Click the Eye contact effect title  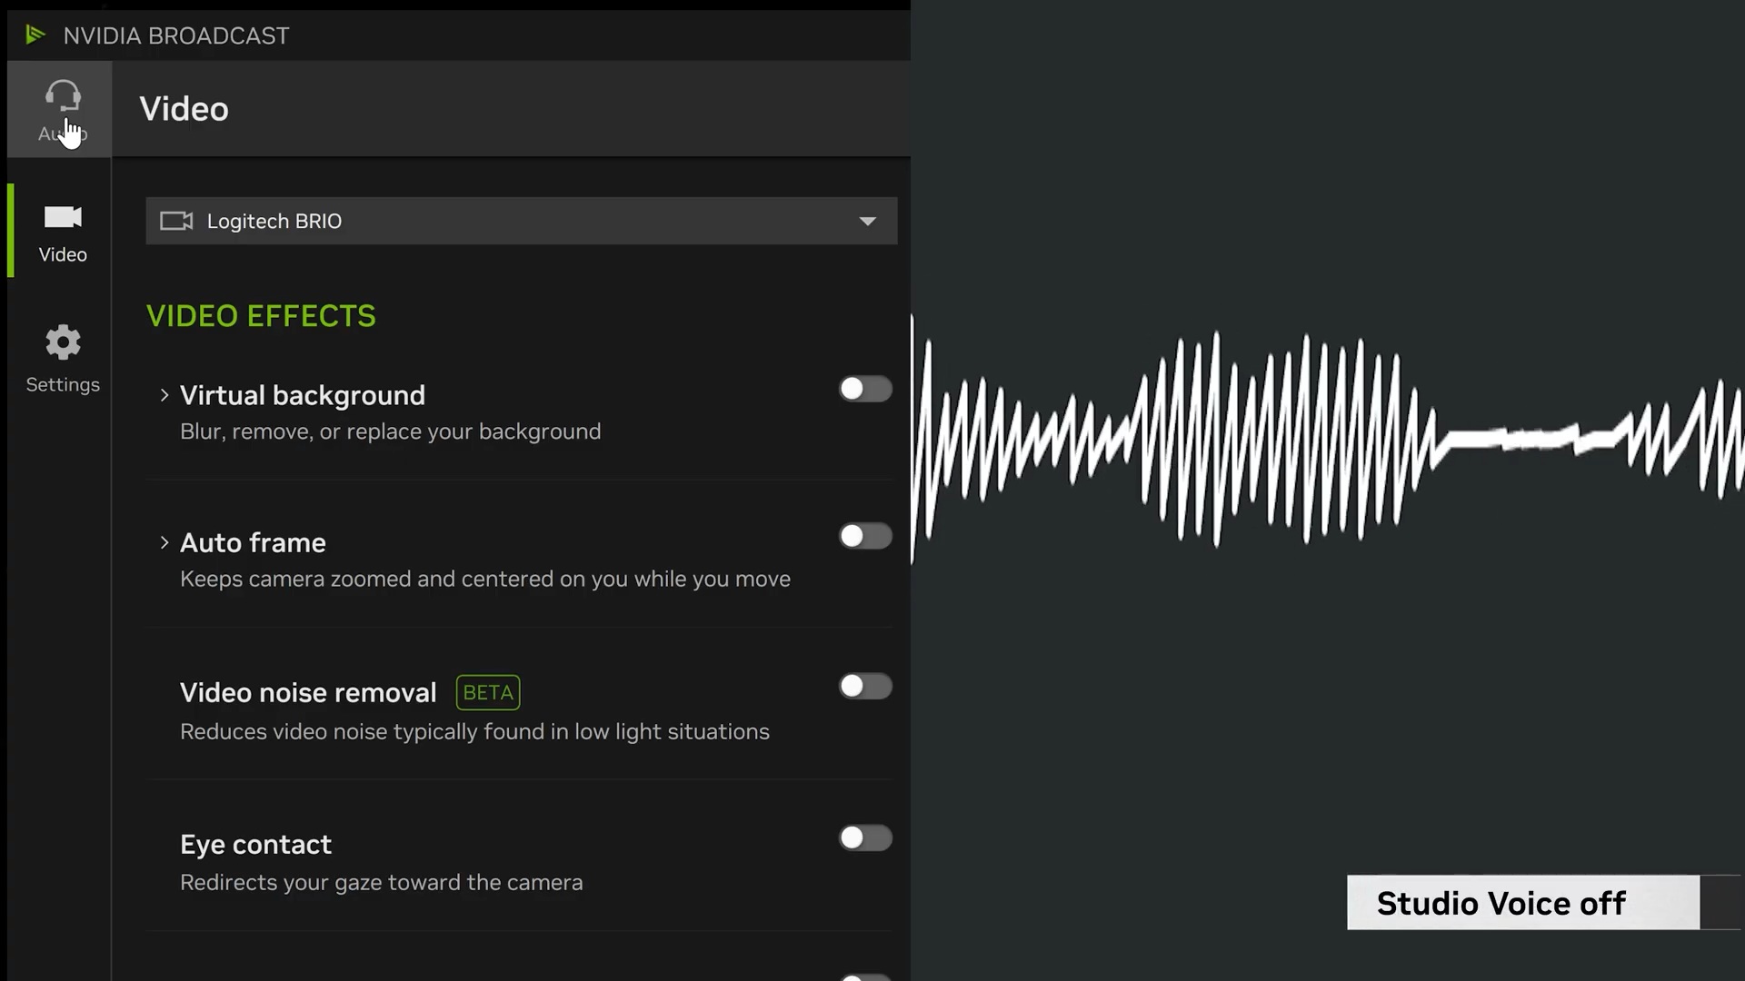coord(255,844)
